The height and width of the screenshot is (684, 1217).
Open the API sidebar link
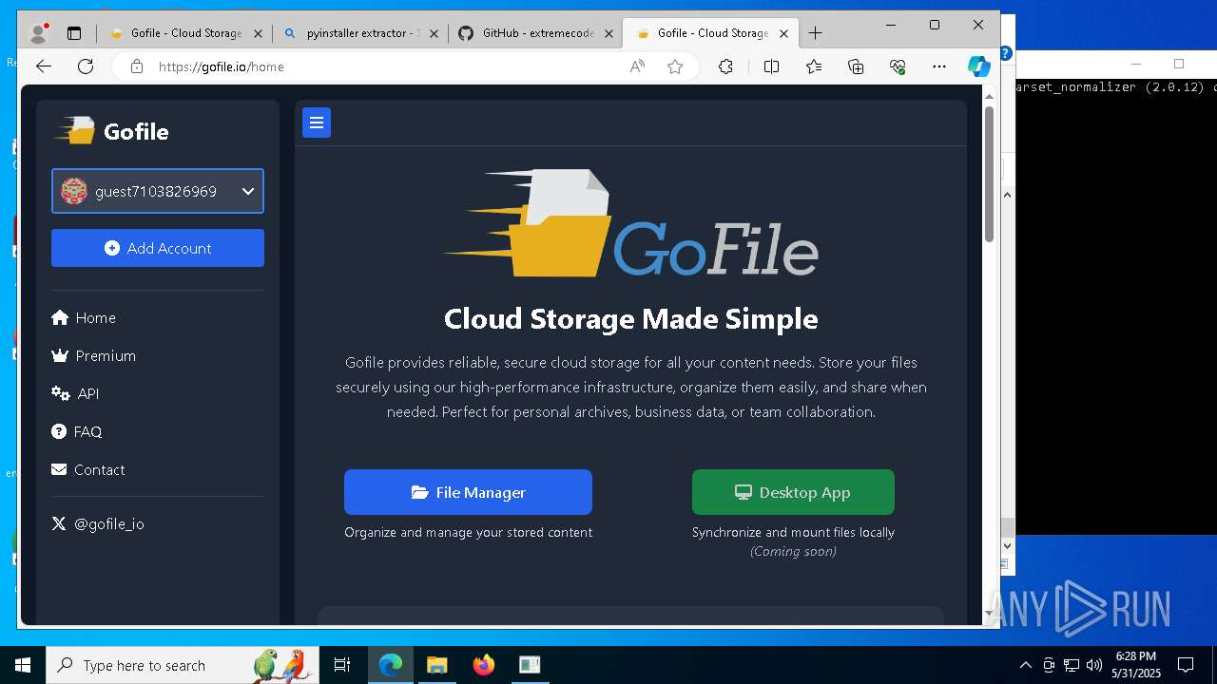click(75, 393)
